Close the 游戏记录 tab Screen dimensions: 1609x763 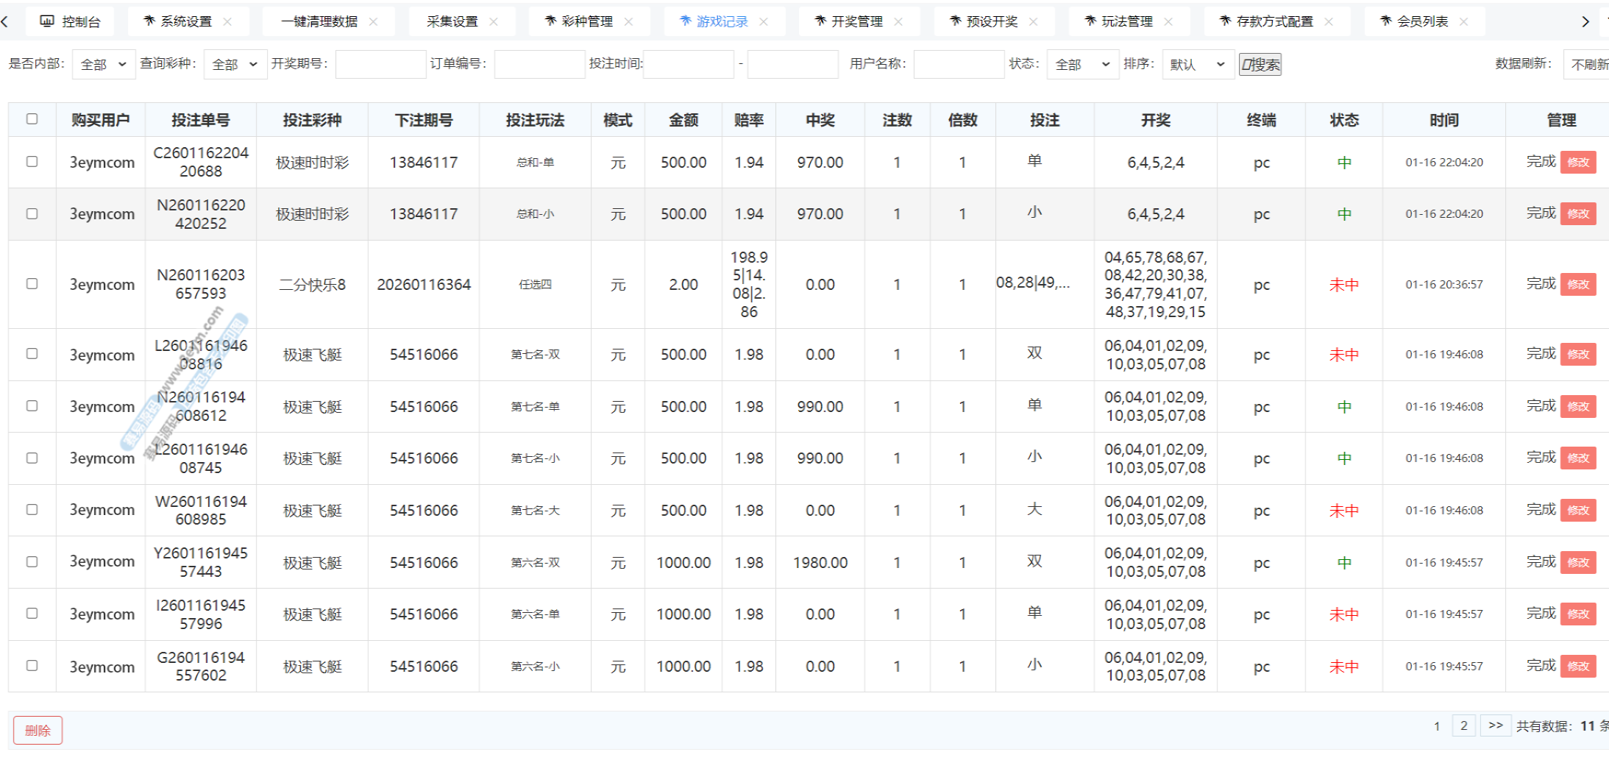click(764, 22)
